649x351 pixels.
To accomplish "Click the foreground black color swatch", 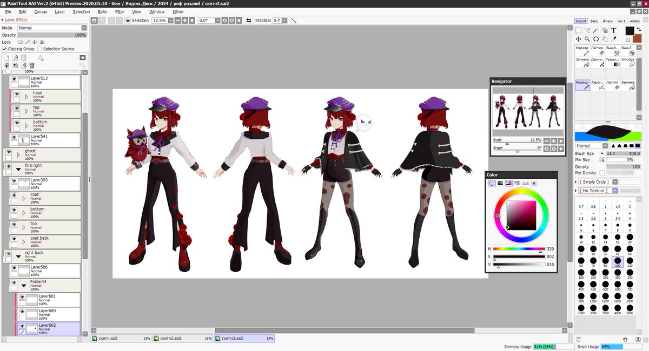I will (x=630, y=31).
